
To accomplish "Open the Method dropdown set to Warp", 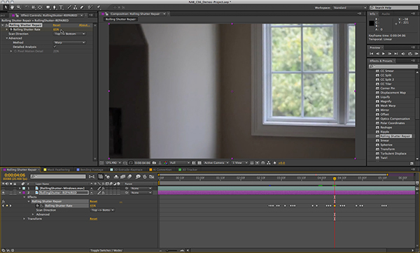I will coord(69,42).
